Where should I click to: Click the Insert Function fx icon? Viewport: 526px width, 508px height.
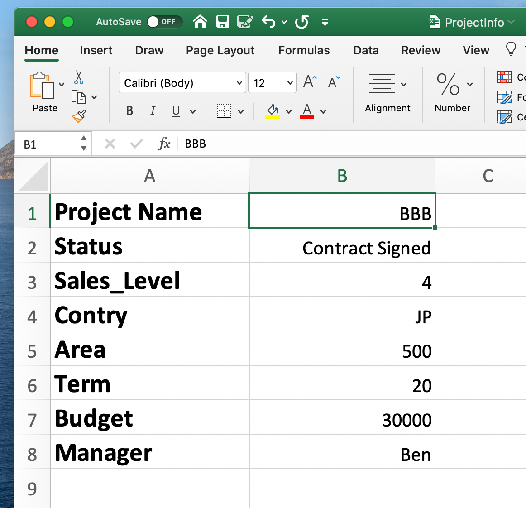click(x=164, y=144)
